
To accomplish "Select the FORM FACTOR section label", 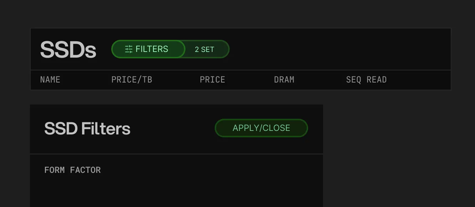I will pyautogui.click(x=72, y=170).
